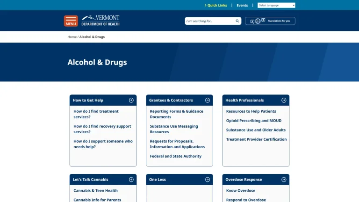
Task: Click the arrow icon on How to Get Help
Action: (131, 100)
